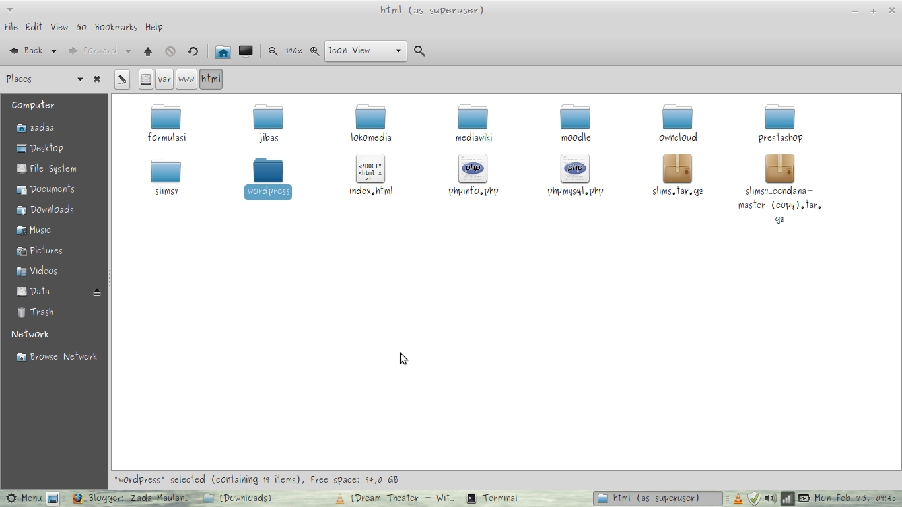This screenshot has width=902, height=507.
Task: Open the Forward history dropdown arrow
Action: [128, 51]
